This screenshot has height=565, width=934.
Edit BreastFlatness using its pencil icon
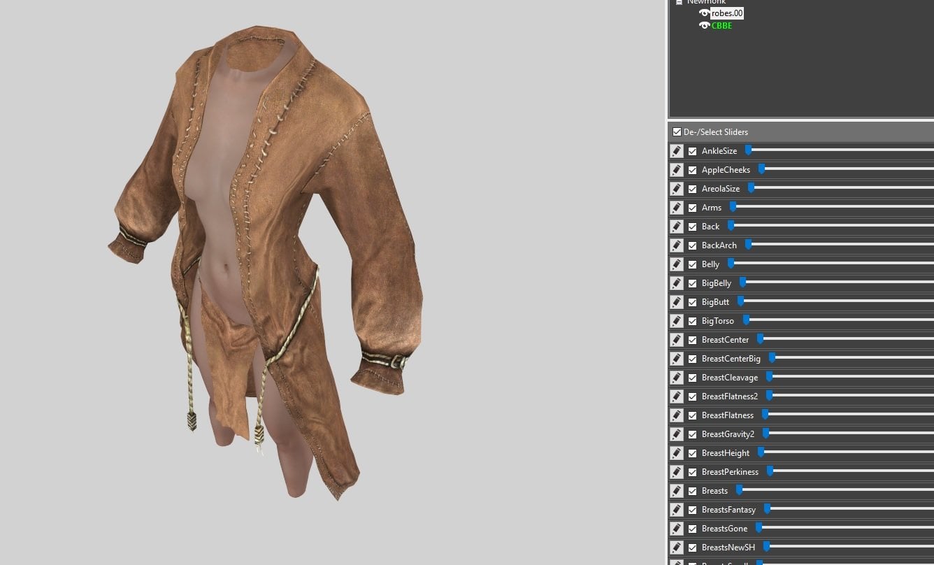pos(676,415)
